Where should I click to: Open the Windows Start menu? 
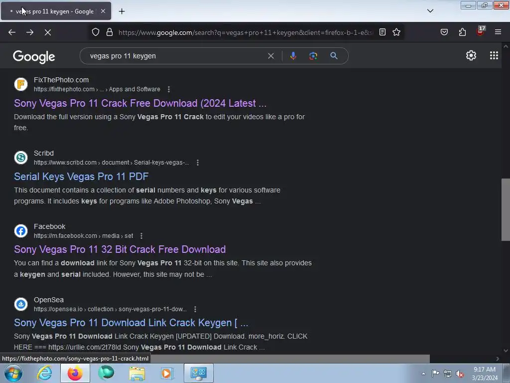[x=13, y=373]
